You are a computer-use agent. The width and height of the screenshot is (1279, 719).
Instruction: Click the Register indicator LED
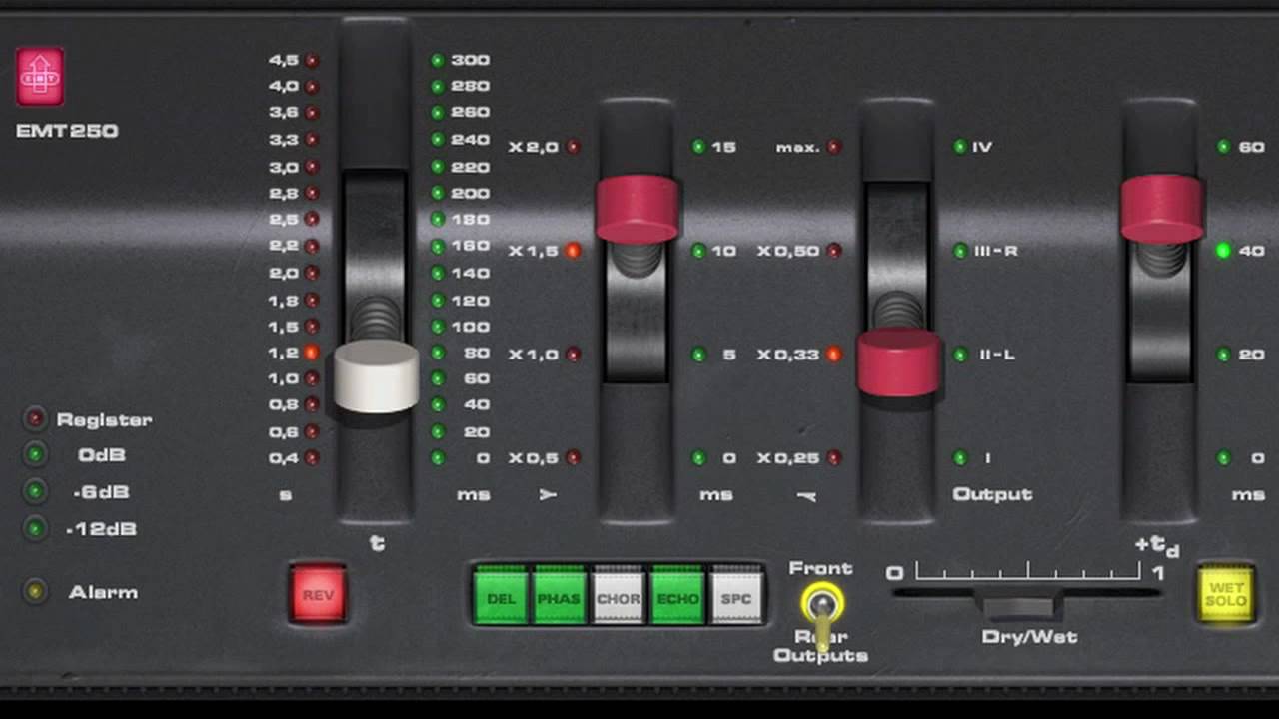(x=35, y=418)
